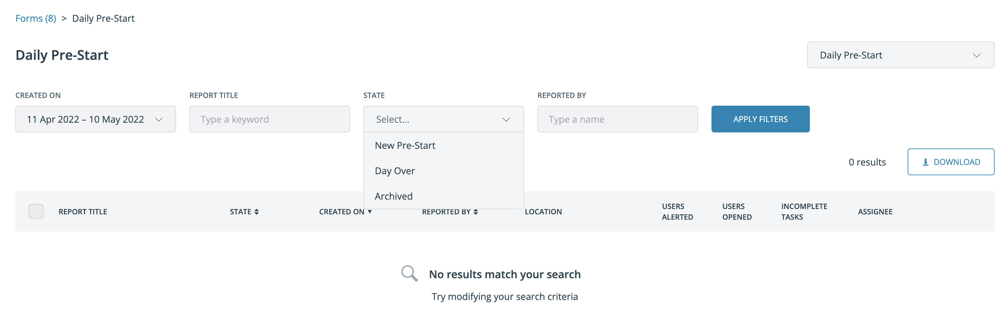The image size is (1008, 317).
Task: Click the Created On column sort arrow
Action: coord(369,211)
